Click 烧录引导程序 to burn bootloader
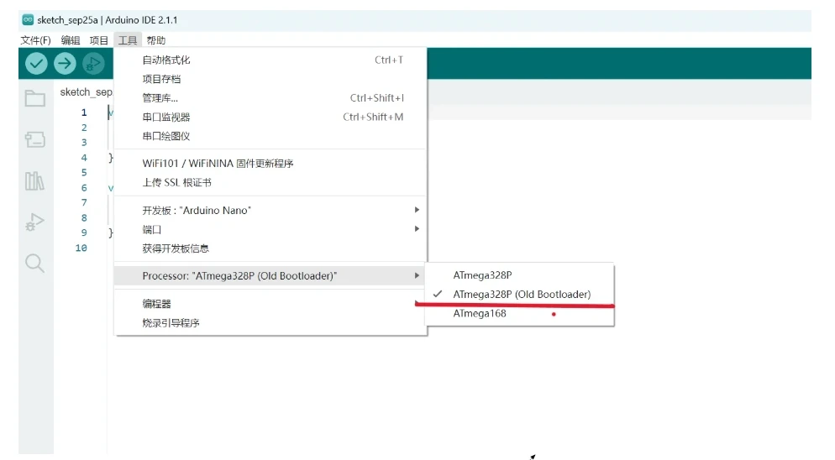 [x=171, y=323]
